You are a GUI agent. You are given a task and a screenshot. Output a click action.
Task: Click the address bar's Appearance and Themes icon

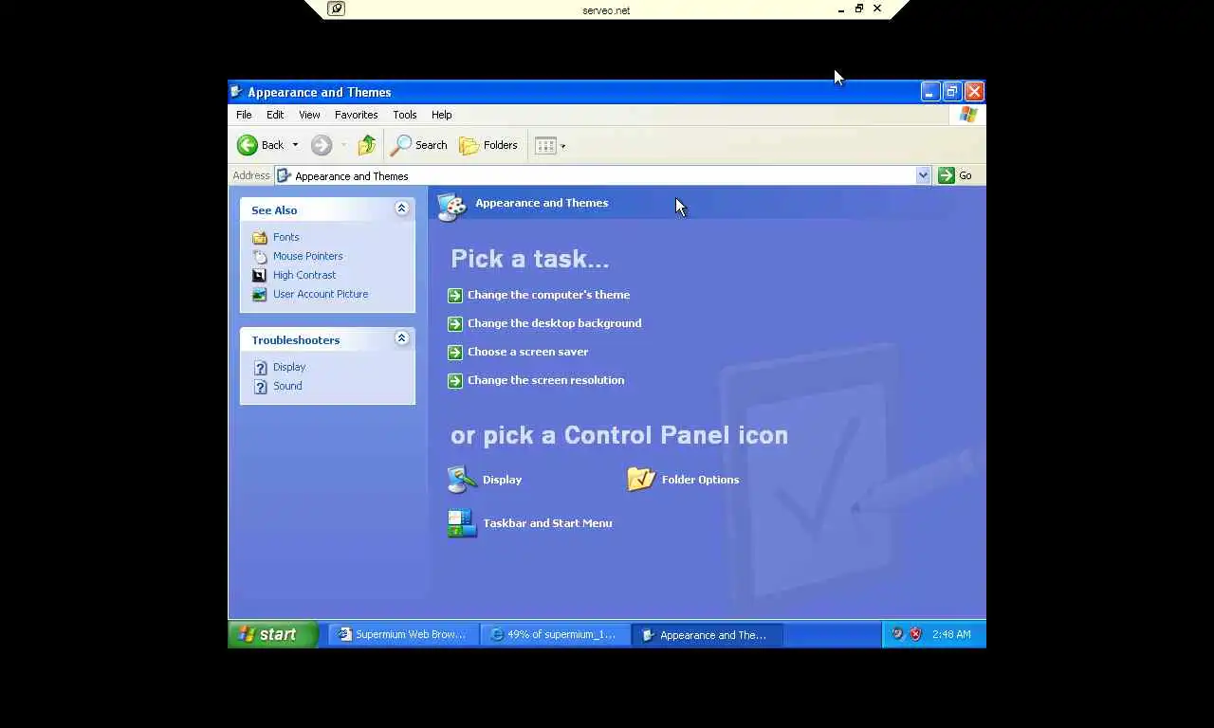(x=284, y=175)
